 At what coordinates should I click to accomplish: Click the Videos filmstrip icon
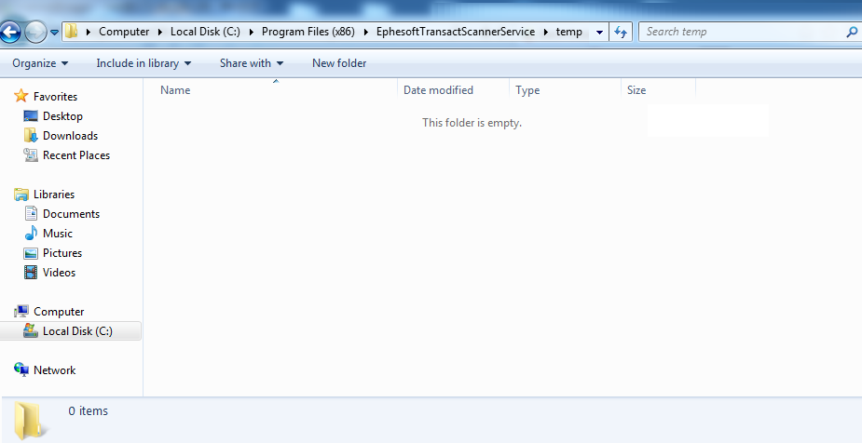30,273
